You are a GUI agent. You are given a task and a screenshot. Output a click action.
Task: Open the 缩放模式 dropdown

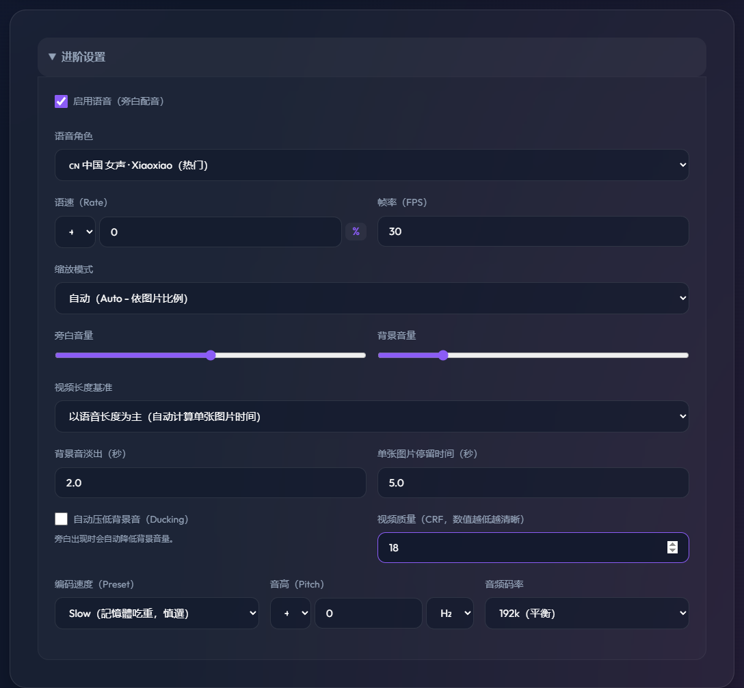click(x=371, y=299)
